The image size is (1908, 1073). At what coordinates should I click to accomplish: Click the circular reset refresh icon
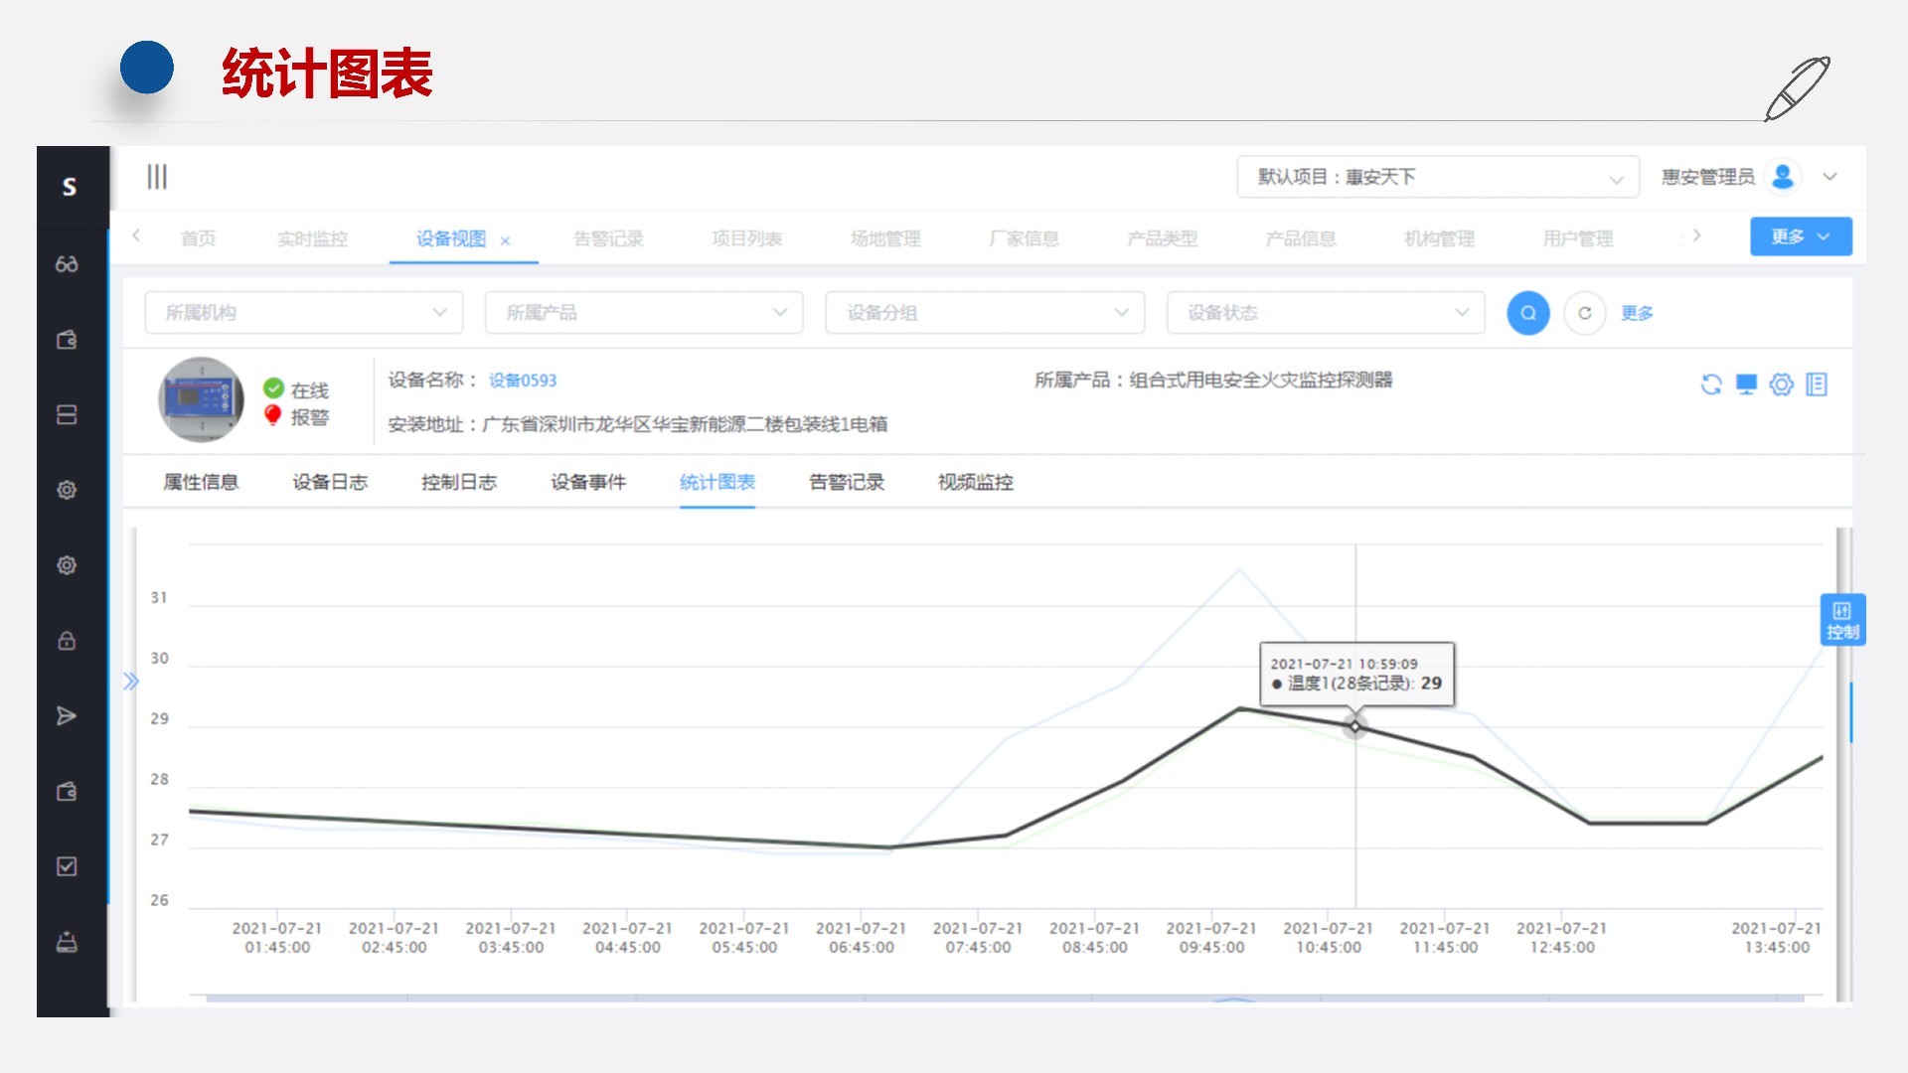tap(1584, 313)
